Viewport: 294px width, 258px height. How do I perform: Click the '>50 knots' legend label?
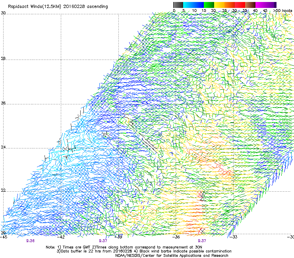click(x=283, y=10)
